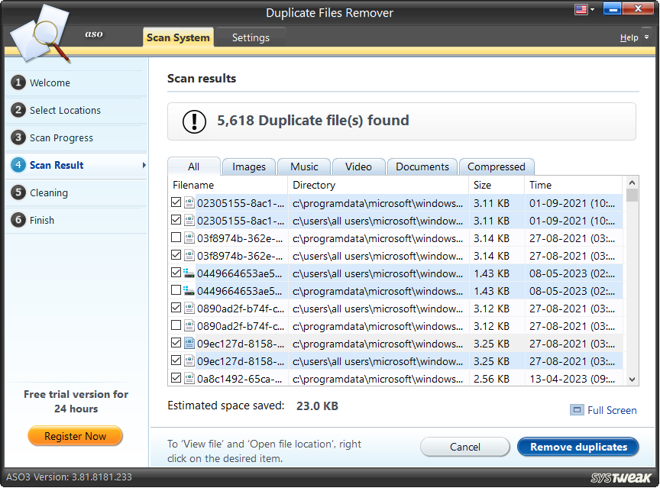The image size is (660, 488).
Task: Open the Help dropdown chevron
Action: click(645, 37)
